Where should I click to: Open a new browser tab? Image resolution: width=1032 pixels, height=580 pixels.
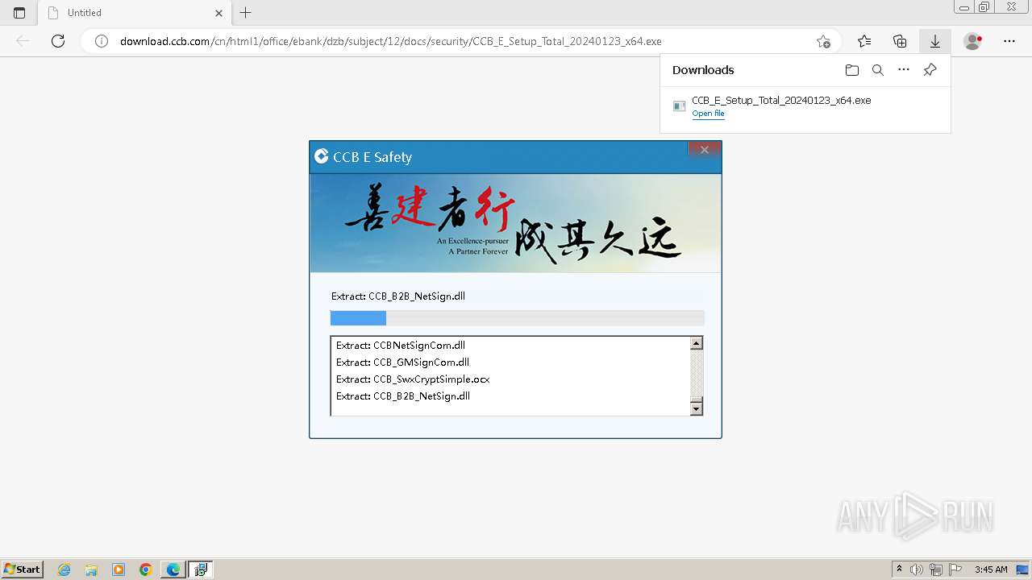point(246,13)
